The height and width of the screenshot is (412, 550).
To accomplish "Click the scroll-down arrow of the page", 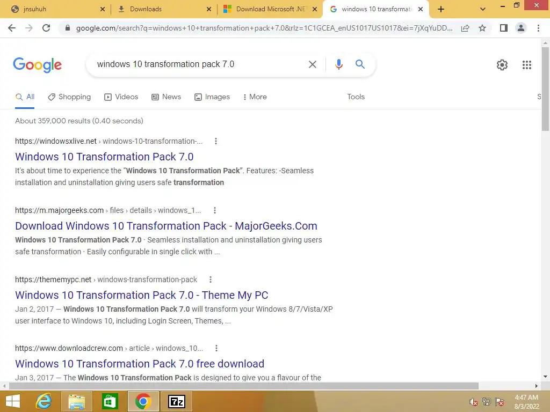I will [x=545, y=377].
